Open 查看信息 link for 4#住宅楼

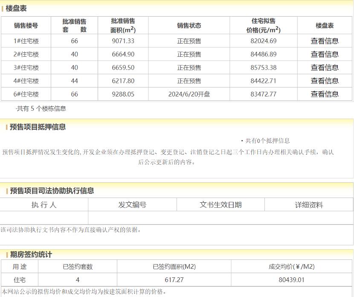pos(325,81)
